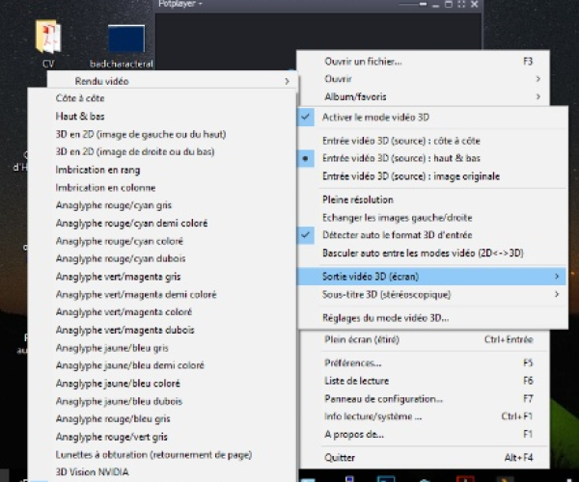Toggle Echanger les images gauche/droite
This screenshot has width=579, height=482.
432,218
